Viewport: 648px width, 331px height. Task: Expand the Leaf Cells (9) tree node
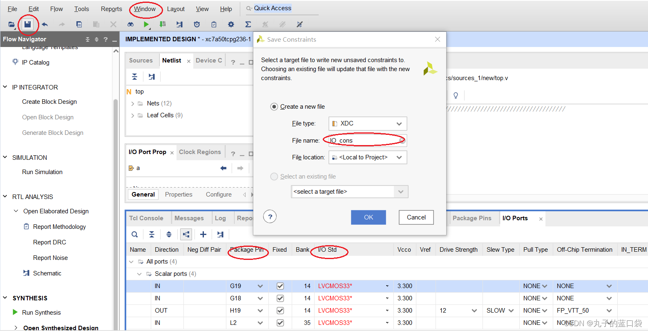132,116
